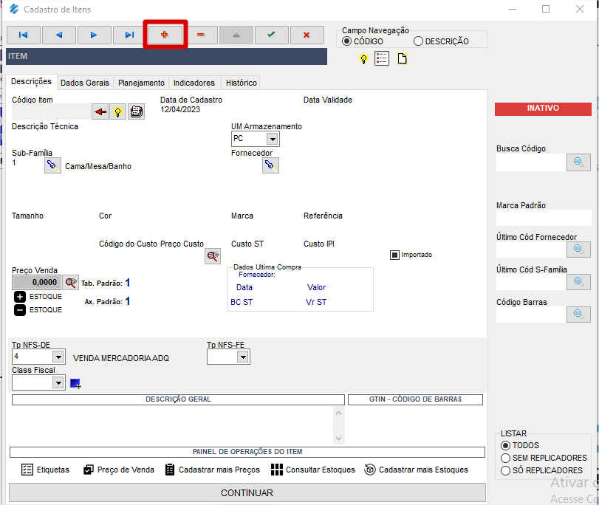This screenshot has width=599, height=505.
Task: Cancel with red X toolbar button
Action: coord(307,35)
